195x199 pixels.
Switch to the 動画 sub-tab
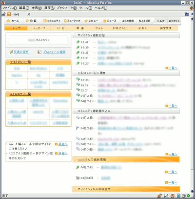coord(80,28)
